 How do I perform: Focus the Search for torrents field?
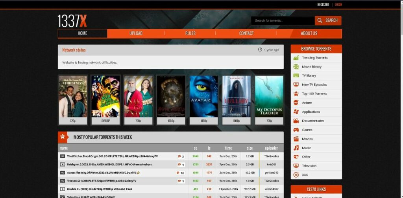(x=283, y=20)
